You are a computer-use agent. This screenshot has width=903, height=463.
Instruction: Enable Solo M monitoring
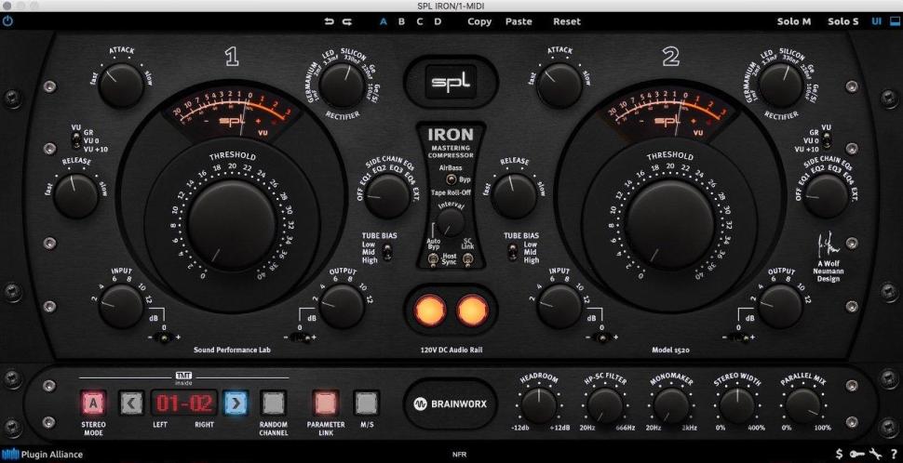[x=793, y=22]
